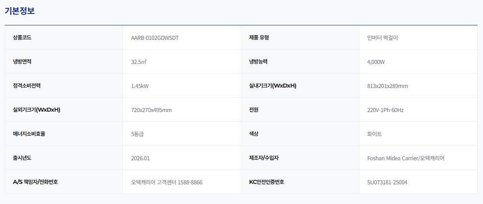Click the 실외기크기(WxDxH) label
The height and width of the screenshot is (204, 483).
tap(36, 110)
